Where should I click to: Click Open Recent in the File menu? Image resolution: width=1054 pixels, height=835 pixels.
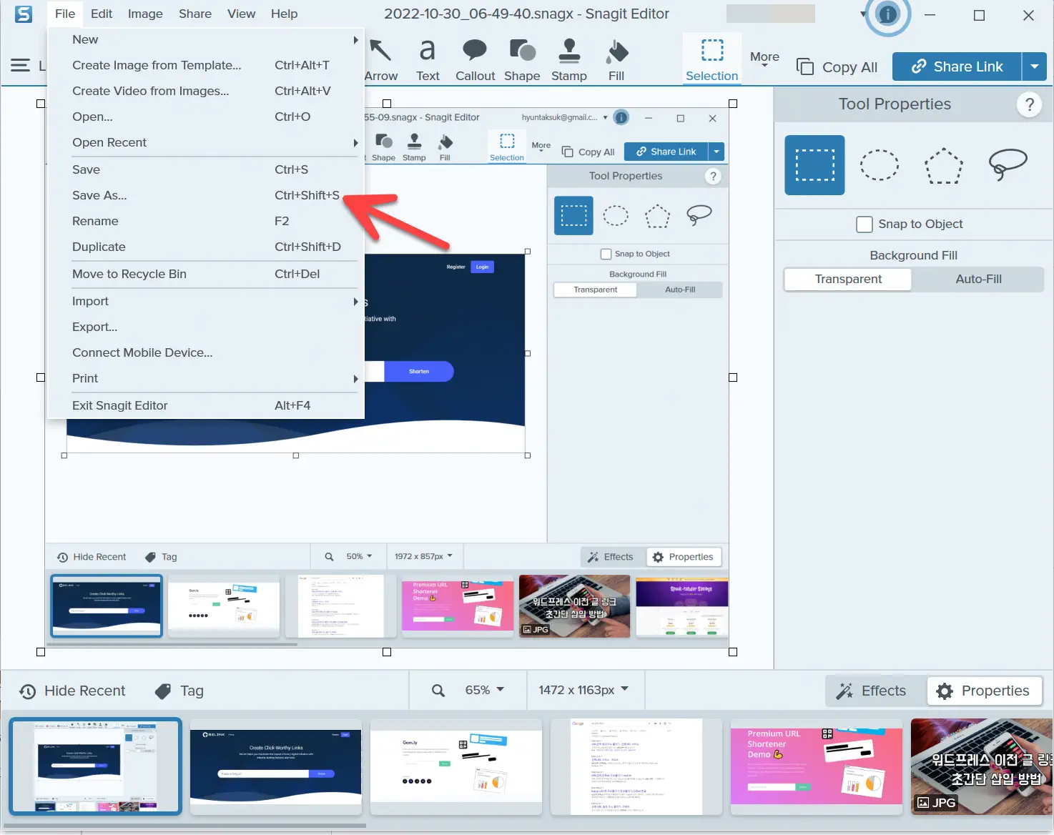click(109, 142)
